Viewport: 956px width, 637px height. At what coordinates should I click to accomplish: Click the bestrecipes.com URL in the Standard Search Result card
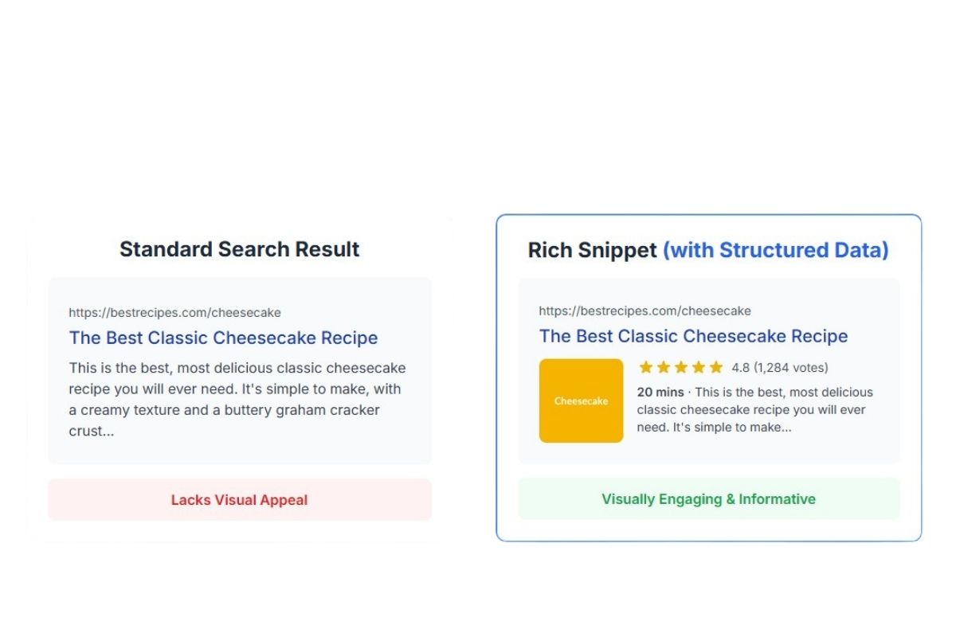coord(174,313)
